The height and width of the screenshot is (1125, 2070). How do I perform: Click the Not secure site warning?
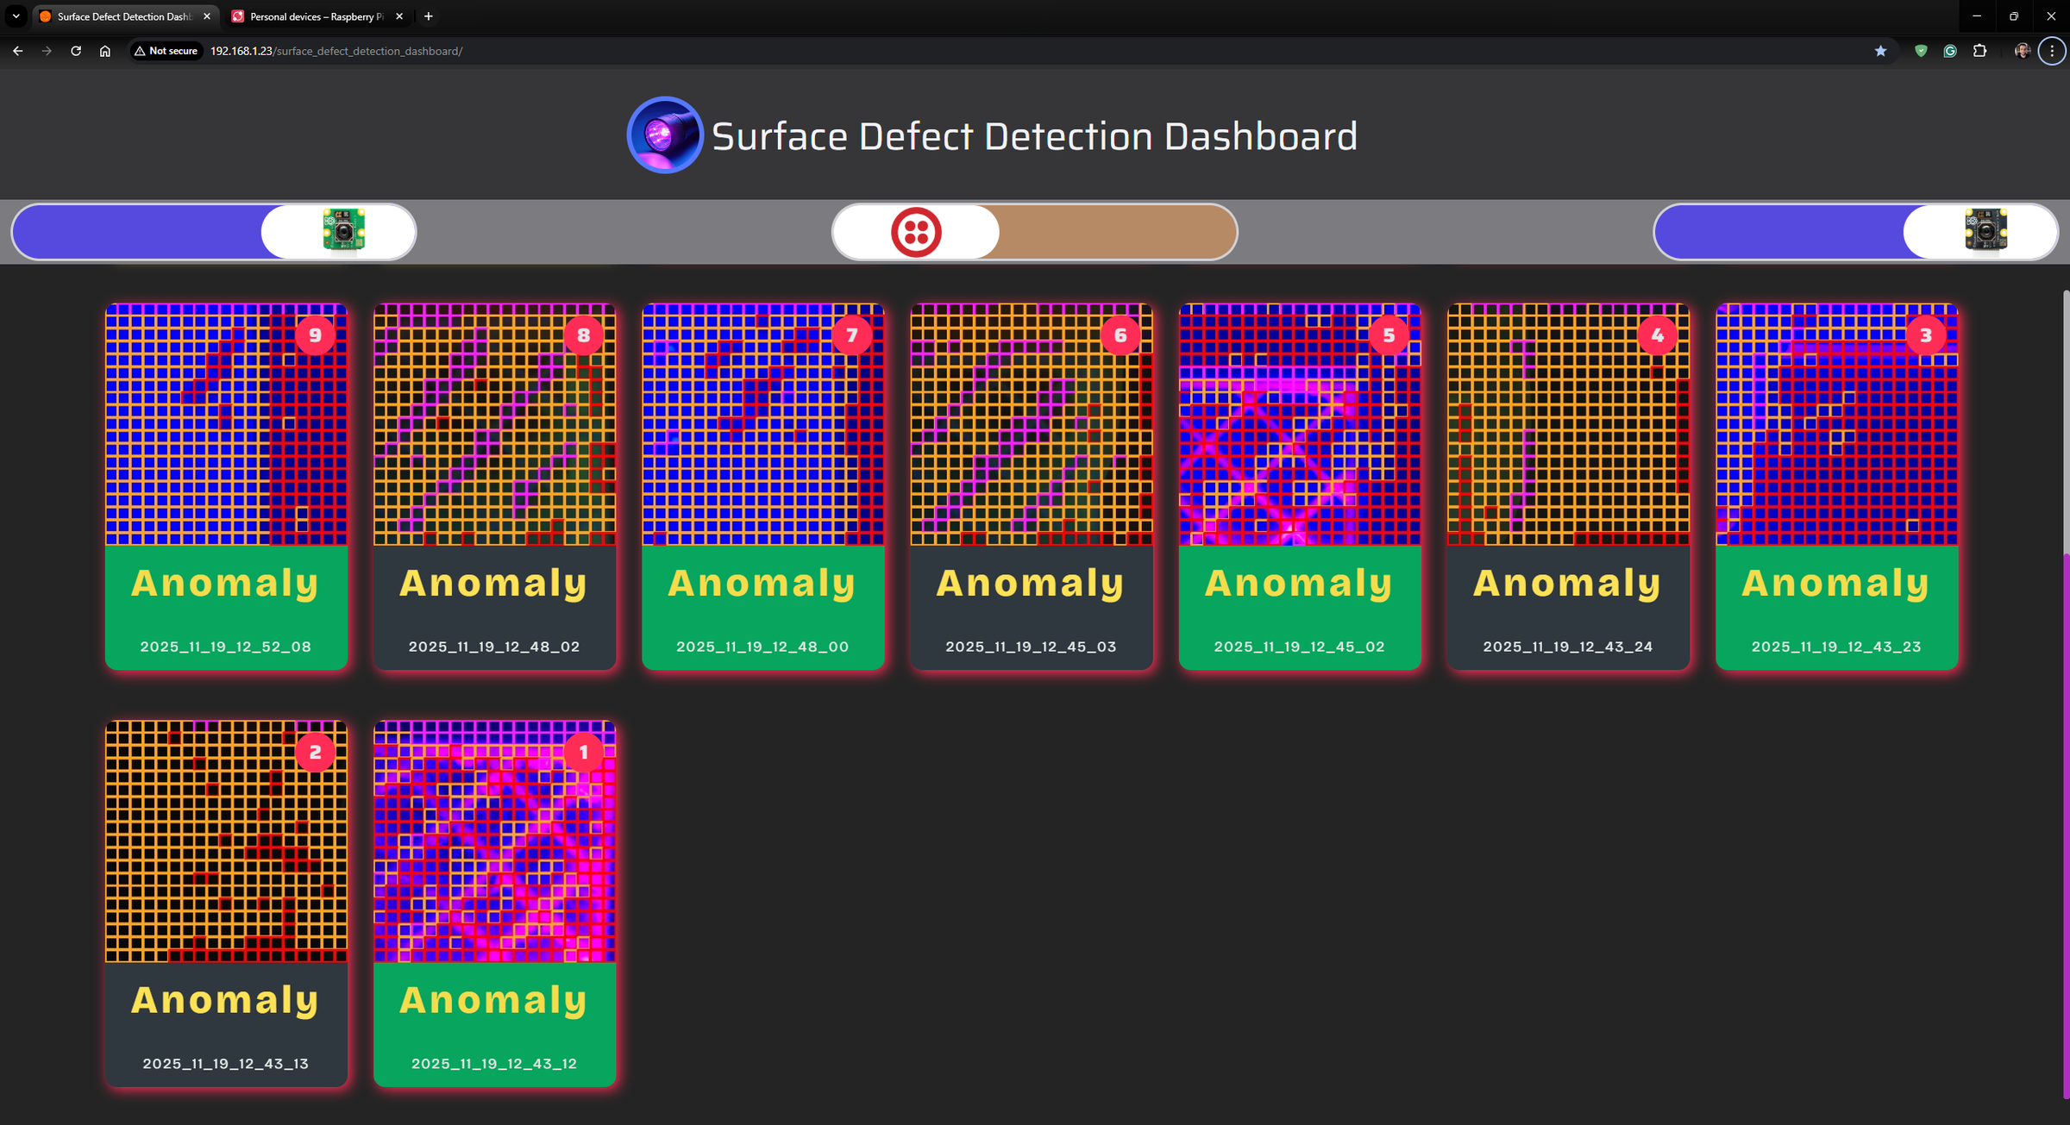[166, 51]
